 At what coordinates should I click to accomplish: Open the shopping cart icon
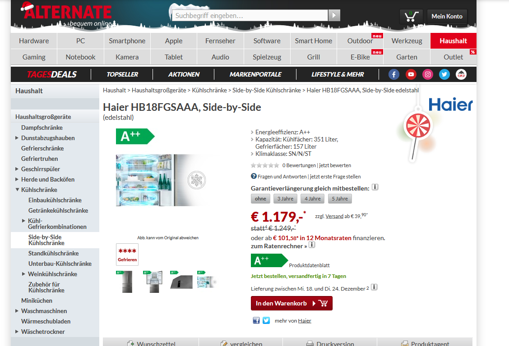(411, 16)
